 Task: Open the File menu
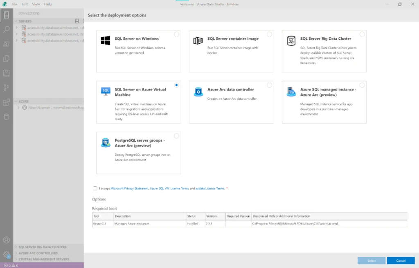pos(15,4)
